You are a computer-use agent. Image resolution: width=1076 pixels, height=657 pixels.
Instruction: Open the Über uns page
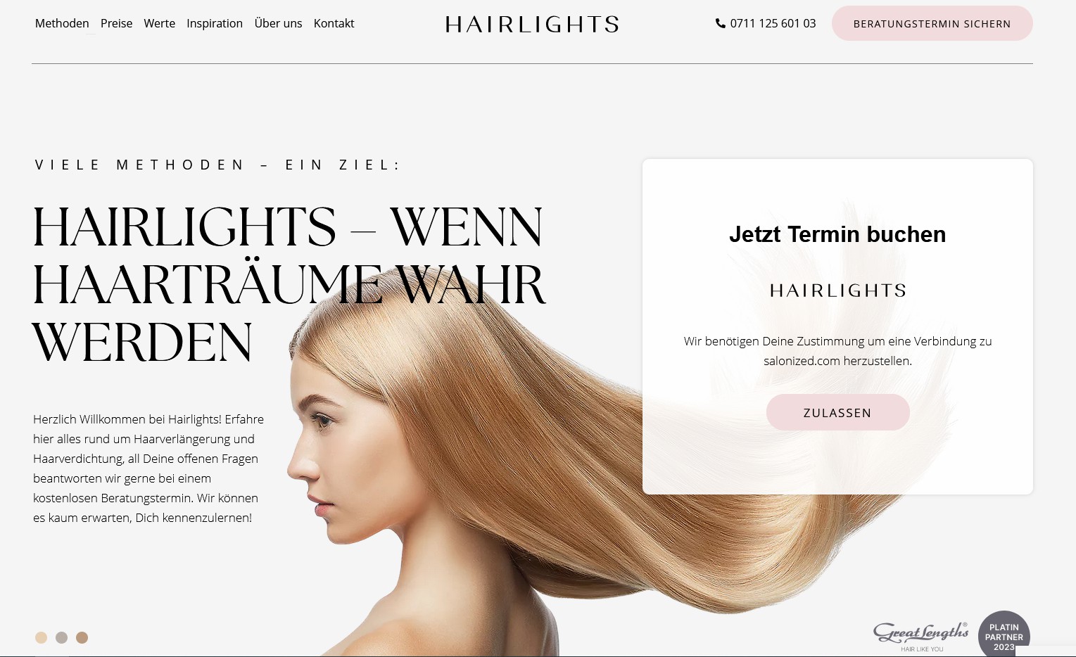click(x=278, y=23)
